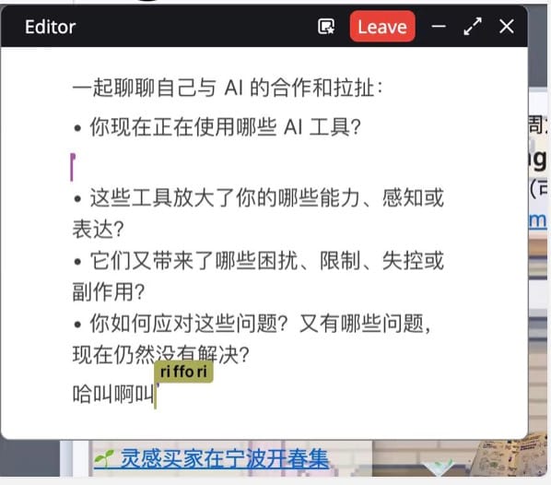The width and height of the screenshot is (551, 485).
Task: Click the pop-out editor icon beside Leave
Action: coord(326,27)
